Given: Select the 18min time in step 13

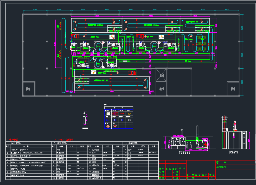Looking at the screenshot, I should 105,156.
